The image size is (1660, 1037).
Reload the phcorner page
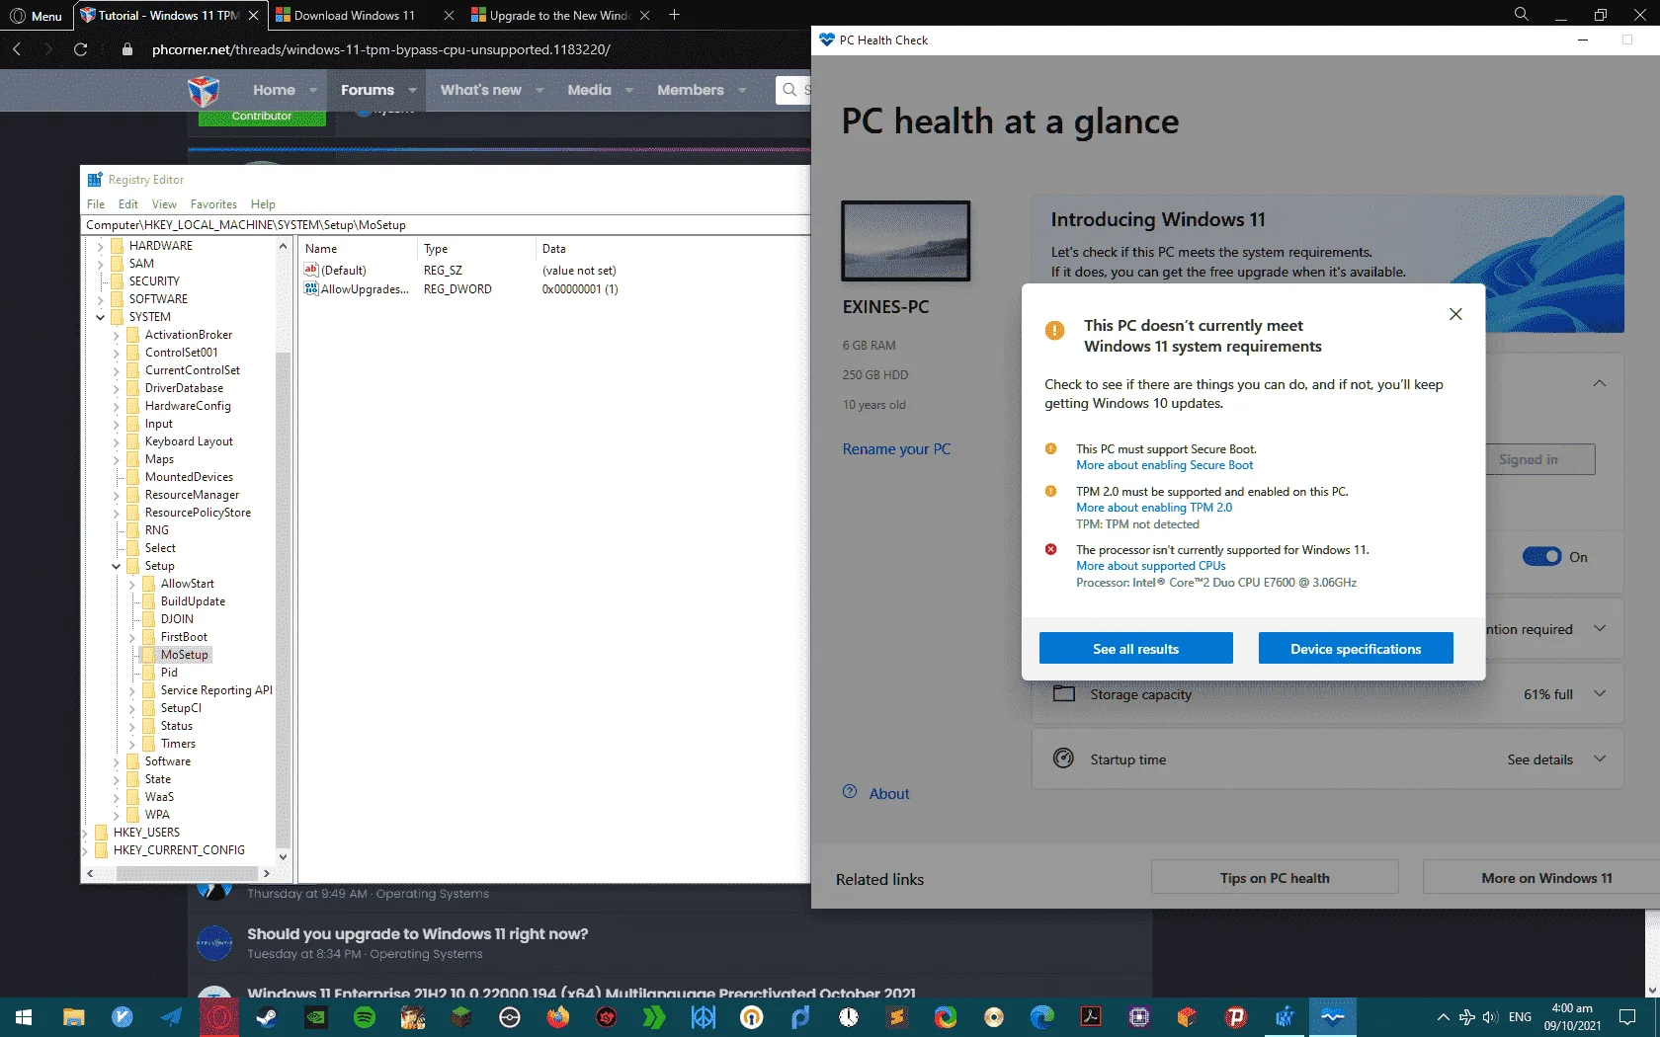[81, 49]
